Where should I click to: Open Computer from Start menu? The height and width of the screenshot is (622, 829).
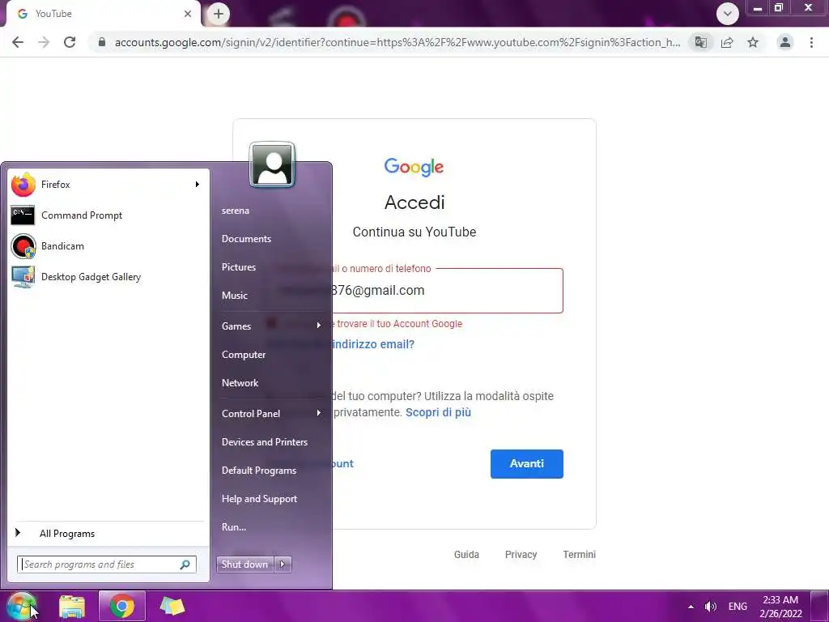(243, 355)
